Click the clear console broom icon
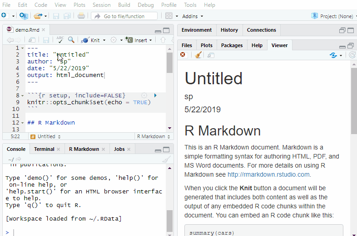Image resolution: width=357 pixels, height=236 pixels. click(166, 159)
